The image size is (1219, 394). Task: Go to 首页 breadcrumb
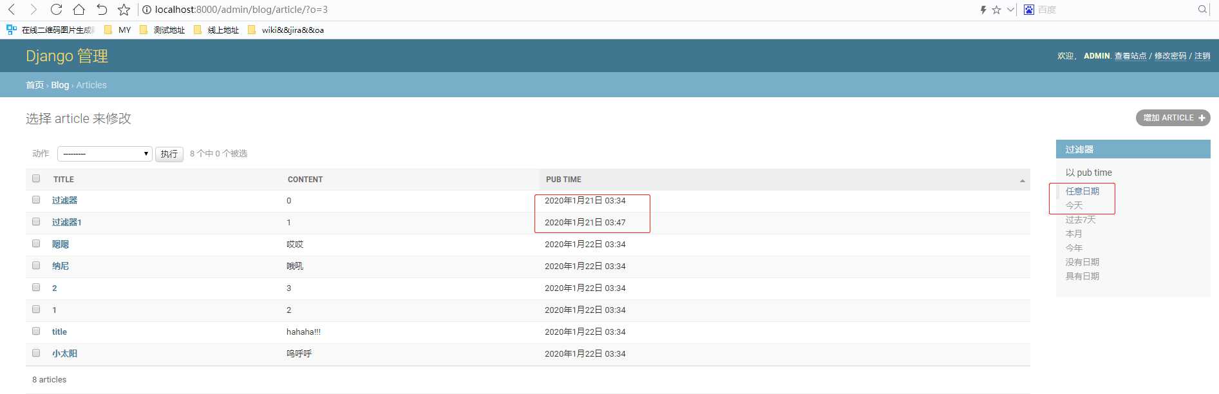click(x=35, y=85)
